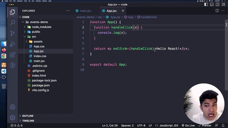Toggle the secondary sidebar layout icon
Image resolution: width=228 pixels, height=128 pixels.
[218, 5]
